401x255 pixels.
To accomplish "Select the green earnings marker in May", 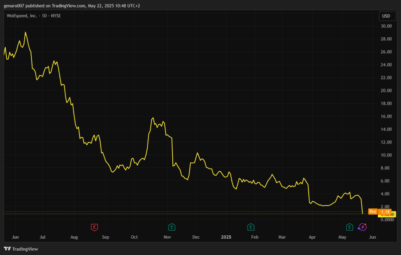I will point(349,227).
